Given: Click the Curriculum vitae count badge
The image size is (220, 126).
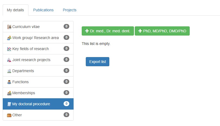Looking at the screenshot, I should (x=66, y=26).
